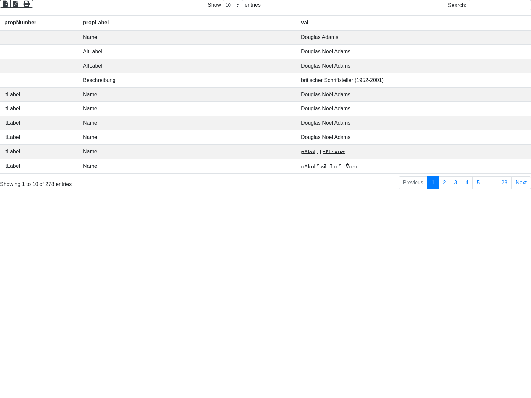Click the Beschreibung row cell
Viewport: 531px width, 398px height.
coord(99,80)
